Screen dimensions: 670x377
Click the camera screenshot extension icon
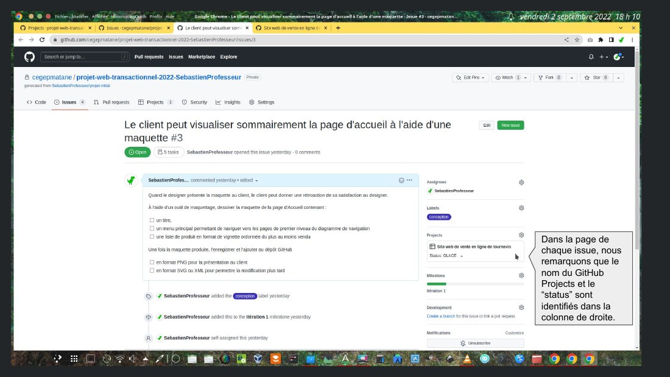coord(590,40)
